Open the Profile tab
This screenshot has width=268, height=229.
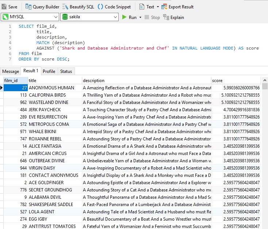(x=49, y=71)
